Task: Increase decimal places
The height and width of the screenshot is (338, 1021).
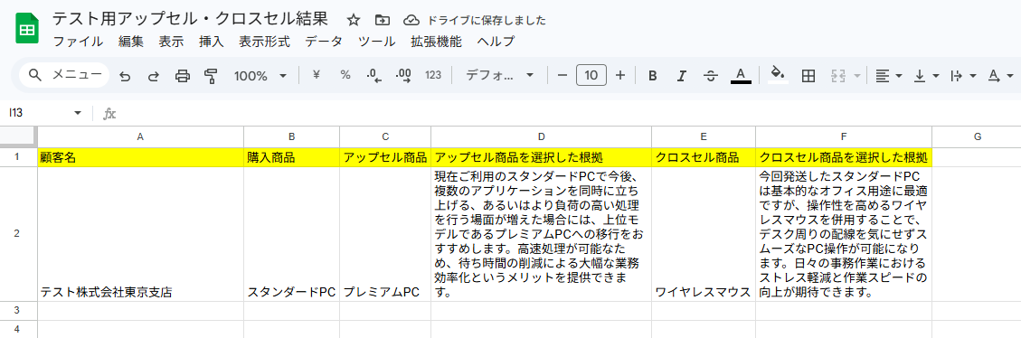Action: pos(403,76)
